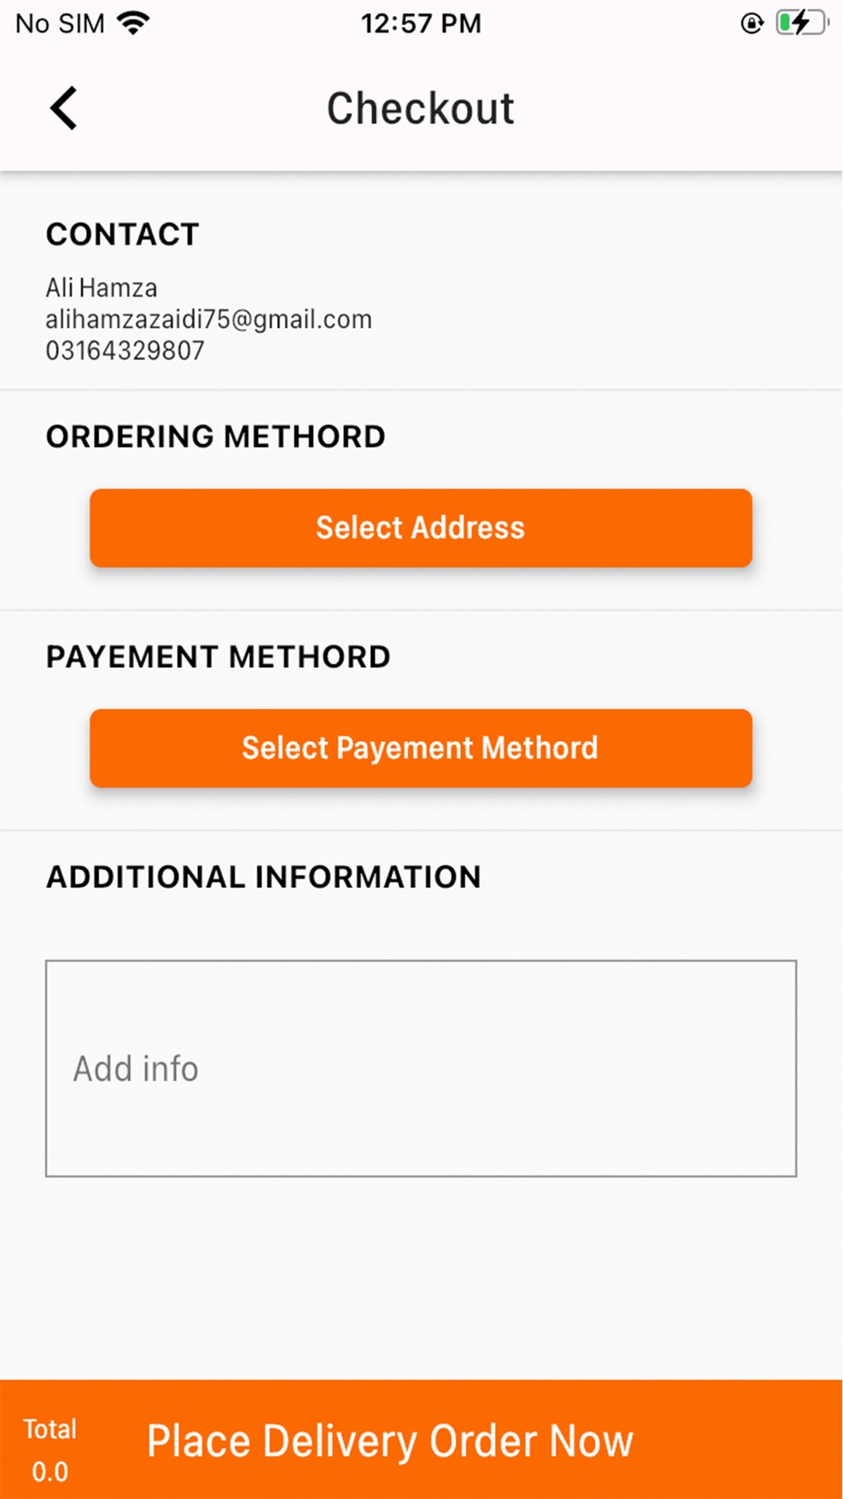This screenshot has width=843, height=1499.
Task: Tap the No SIM carrier text
Action: coord(60,24)
